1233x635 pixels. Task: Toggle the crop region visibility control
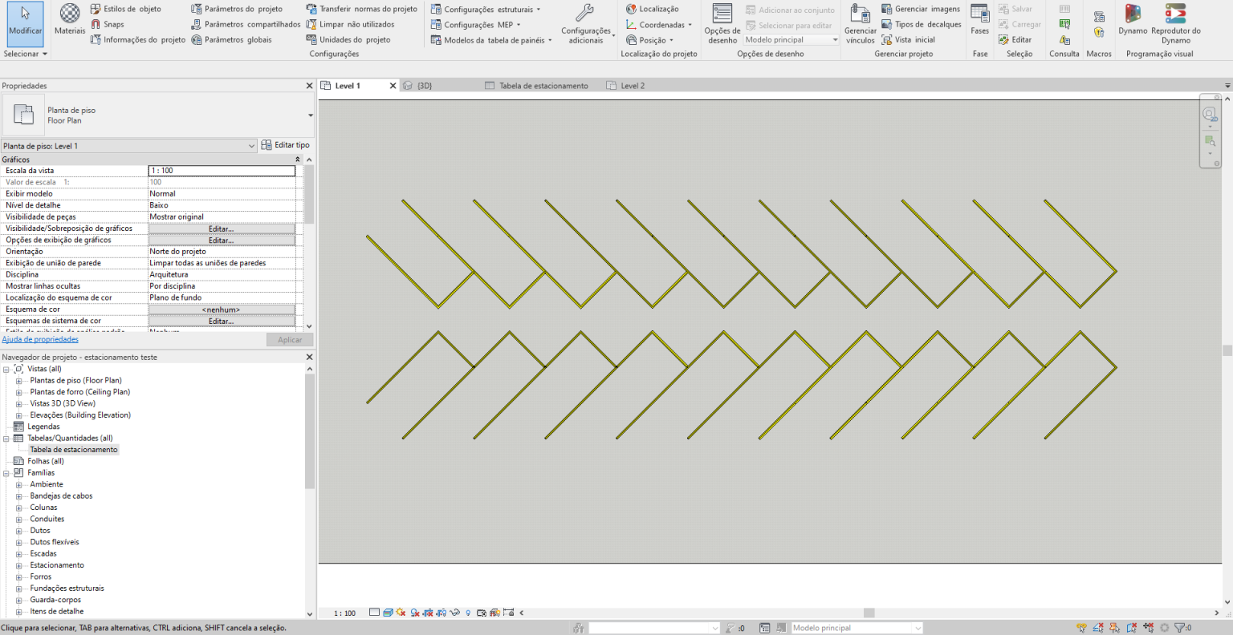pos(440,613)
